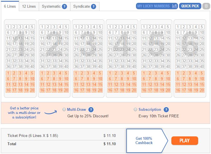Open the Syndicate tab
The height and width of the screenshot is (154, 211).
tap(85, 7)
